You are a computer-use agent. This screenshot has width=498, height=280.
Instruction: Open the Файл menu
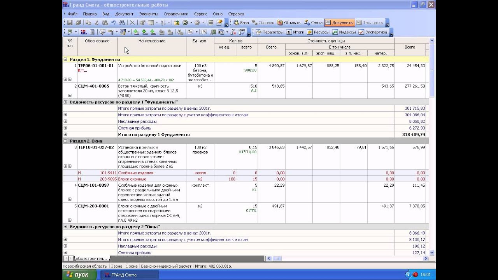coord(72,14)
